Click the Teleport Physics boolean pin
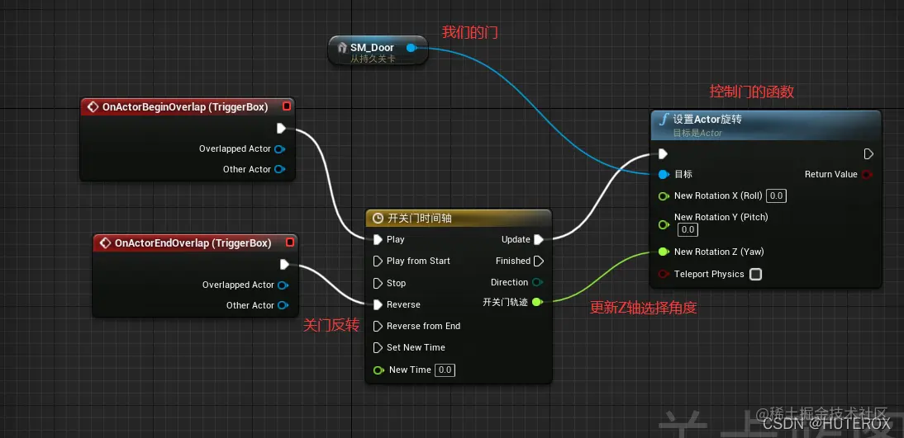Image resolution: width=904 pixels, height=438 pixels. (x=664, y=274)
